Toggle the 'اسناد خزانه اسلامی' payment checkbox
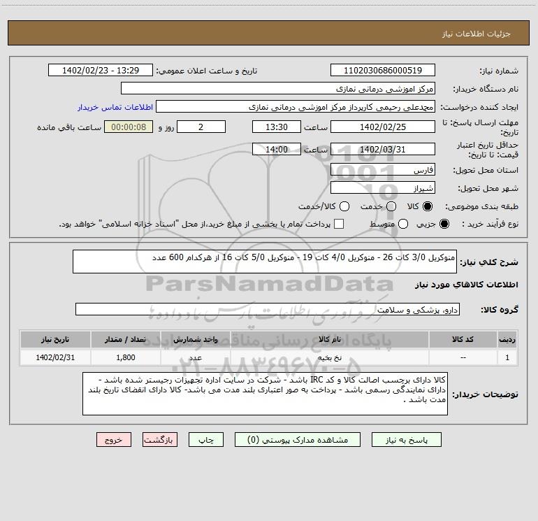 (339, 224)
